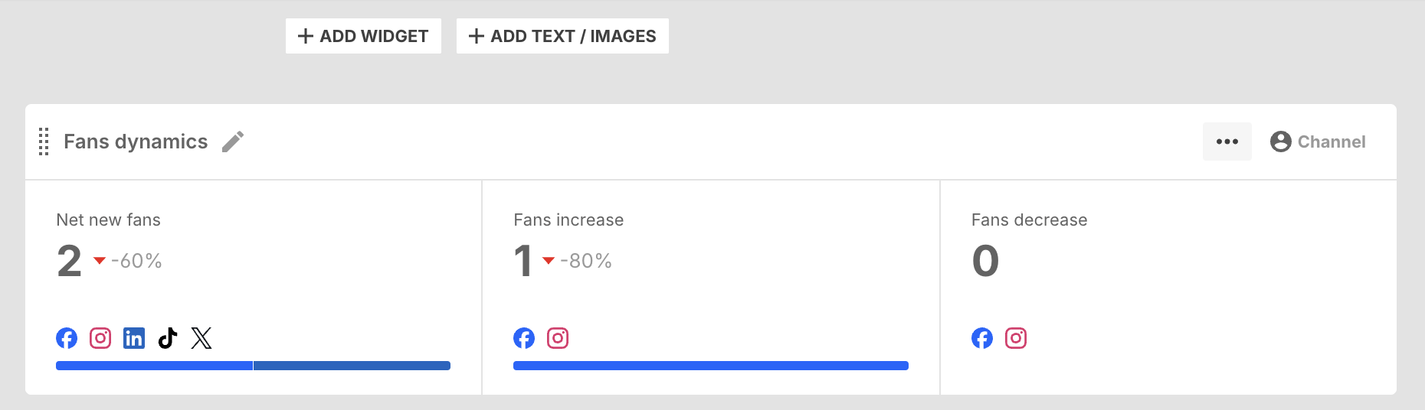Click the TikTok icon under Net new fans
The image size is (1425, 410).
(168, 338)
